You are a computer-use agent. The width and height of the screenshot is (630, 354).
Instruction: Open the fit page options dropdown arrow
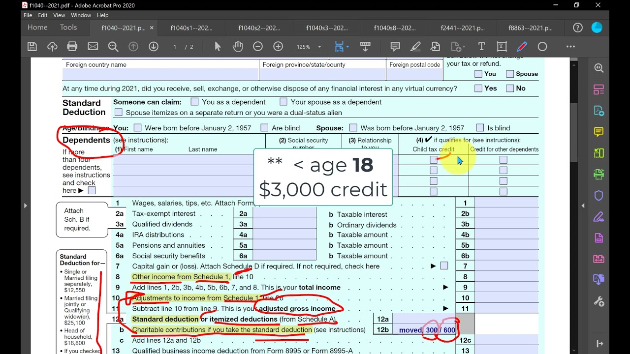click(x=347, y=47)
